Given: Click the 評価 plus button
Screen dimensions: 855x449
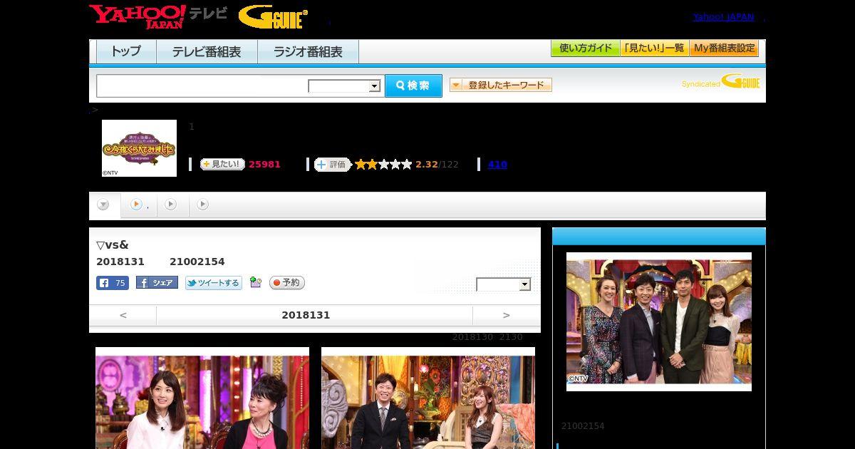Looking at the screenshot, I should click(332, 165).
